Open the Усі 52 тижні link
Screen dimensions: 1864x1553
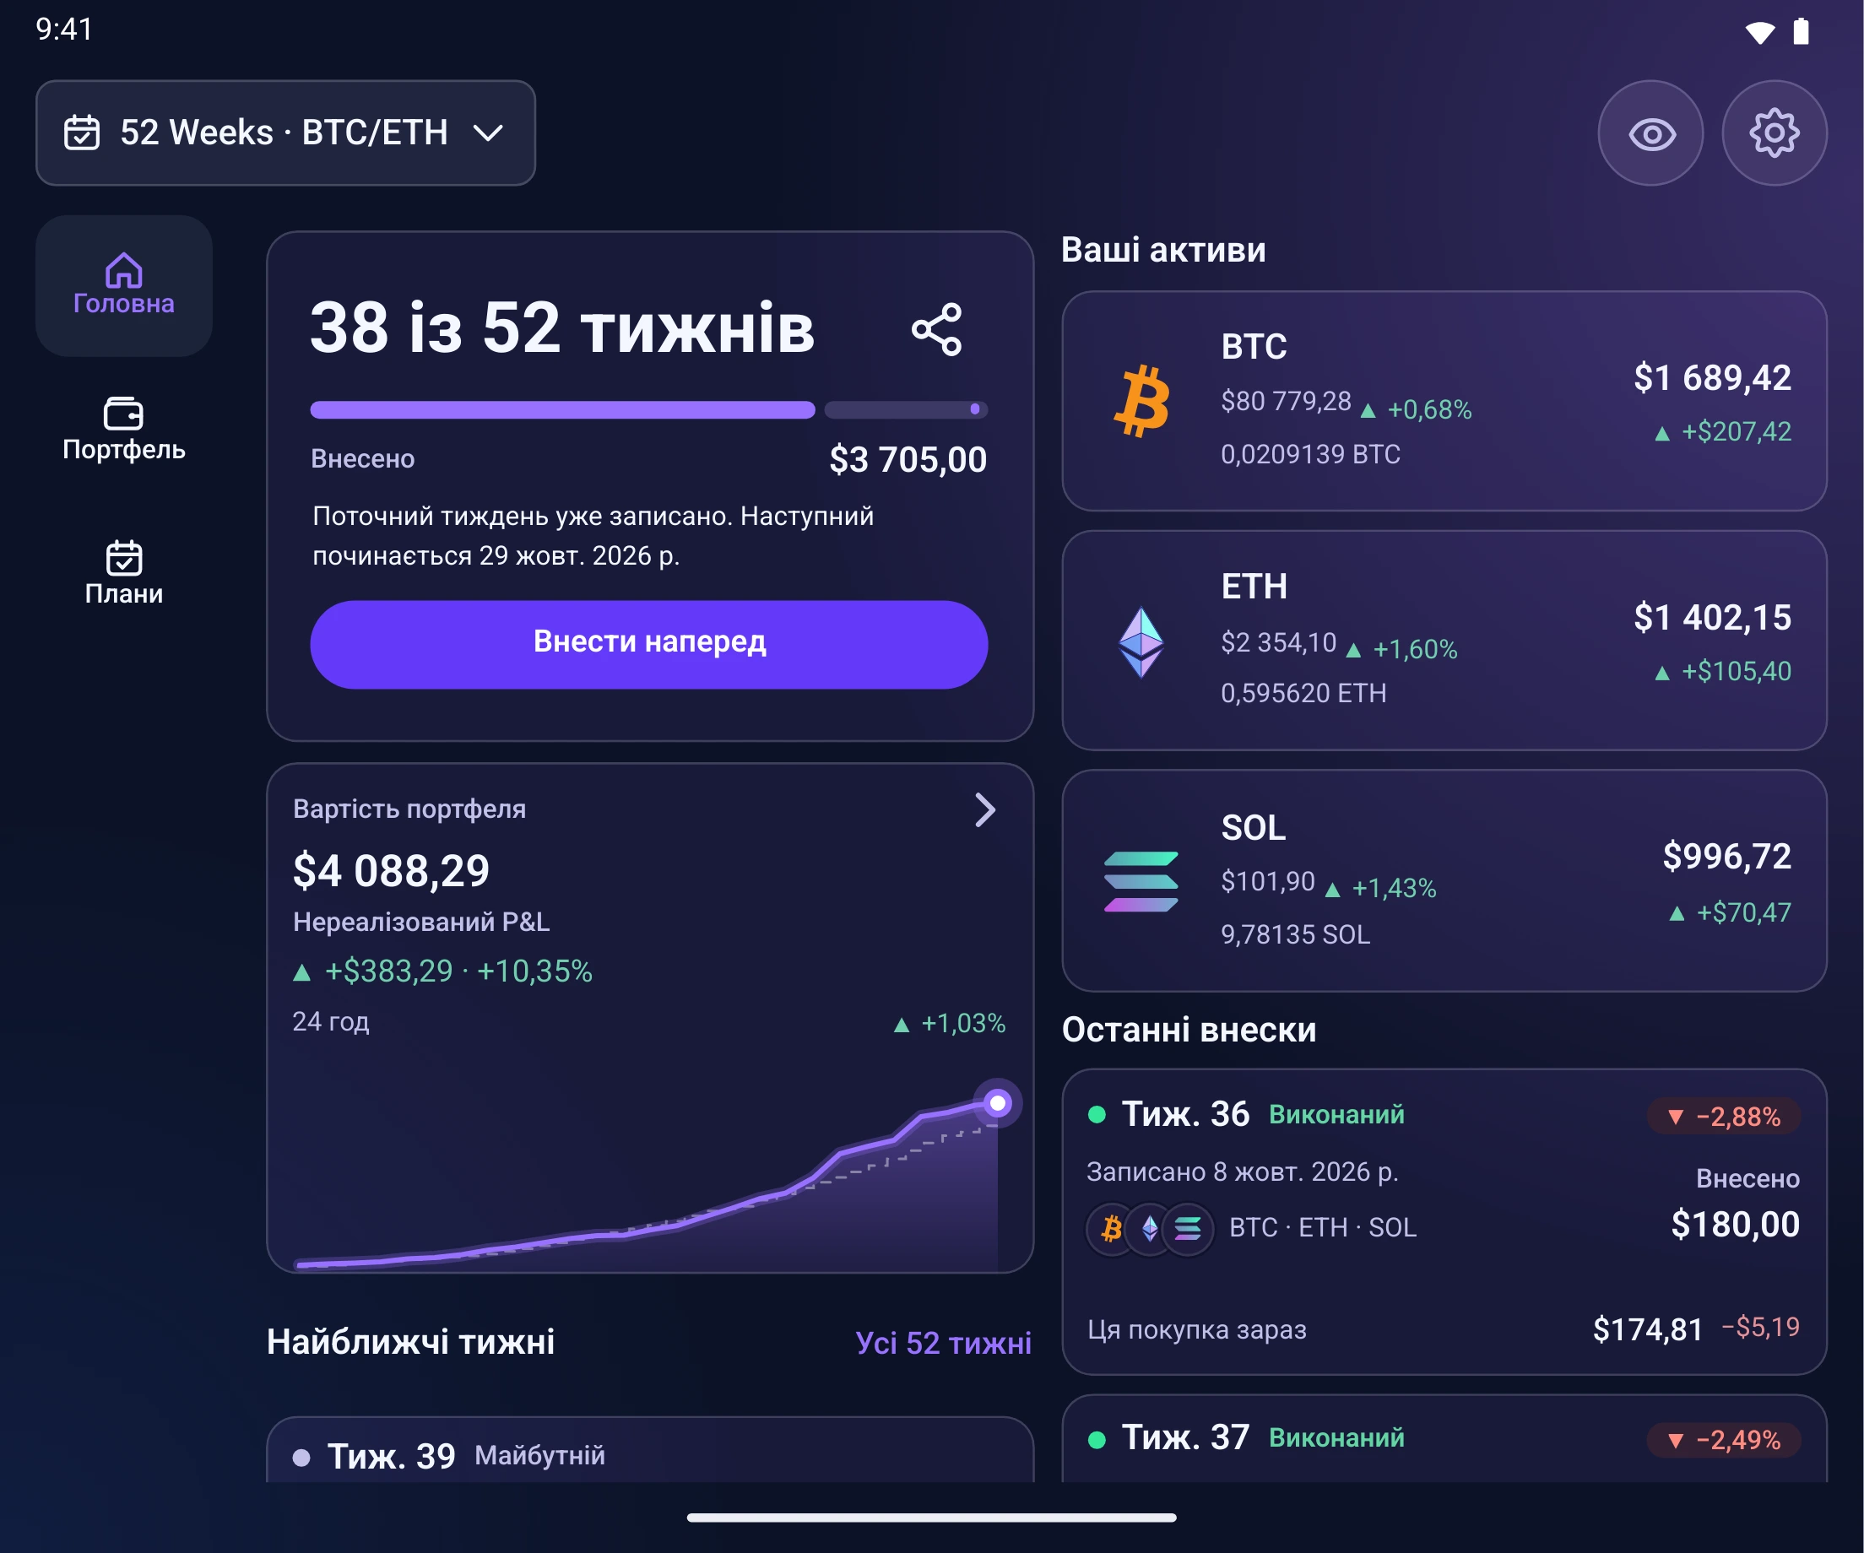(x=943, y=1343)
